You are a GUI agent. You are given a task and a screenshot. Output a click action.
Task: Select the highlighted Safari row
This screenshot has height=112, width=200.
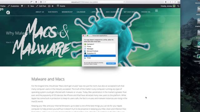[100, 56]
